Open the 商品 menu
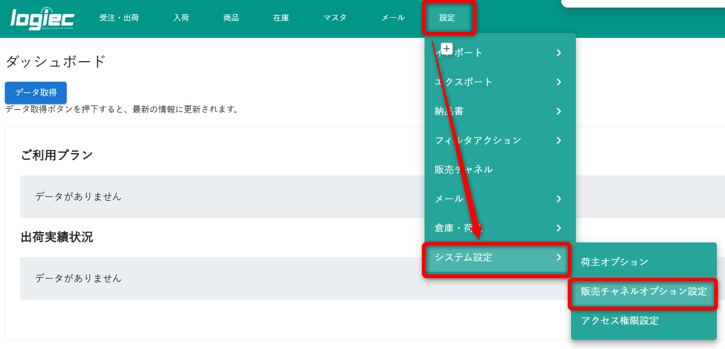This screenshot has width=725, height=349. [231, 18]
